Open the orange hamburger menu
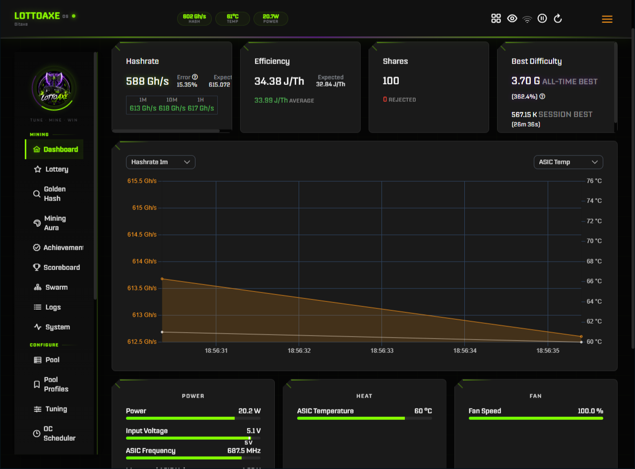635x469 pixels. (x=607, y=19)
